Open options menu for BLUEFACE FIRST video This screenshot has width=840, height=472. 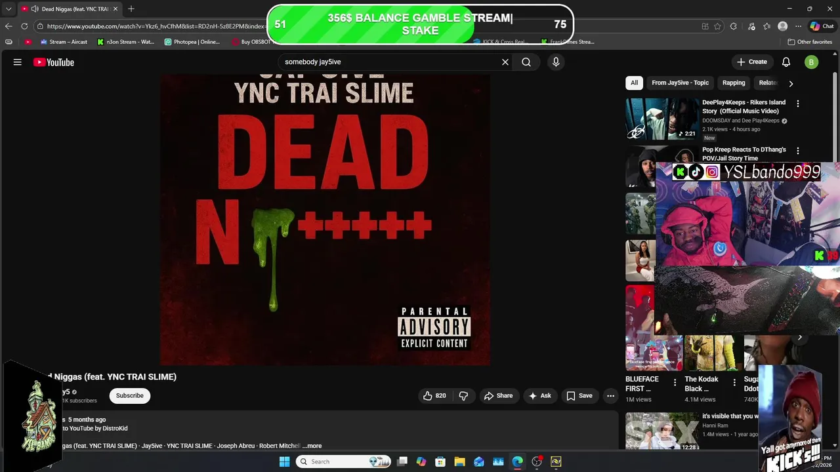675,382
